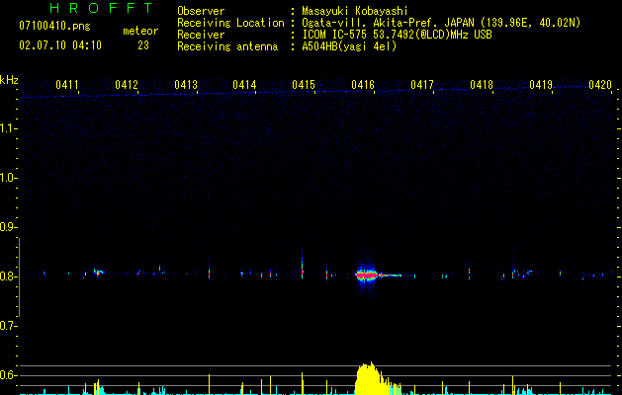Click the Receiver label
Image resolution: width=622 pixels, height=395 pixels.
201,35
